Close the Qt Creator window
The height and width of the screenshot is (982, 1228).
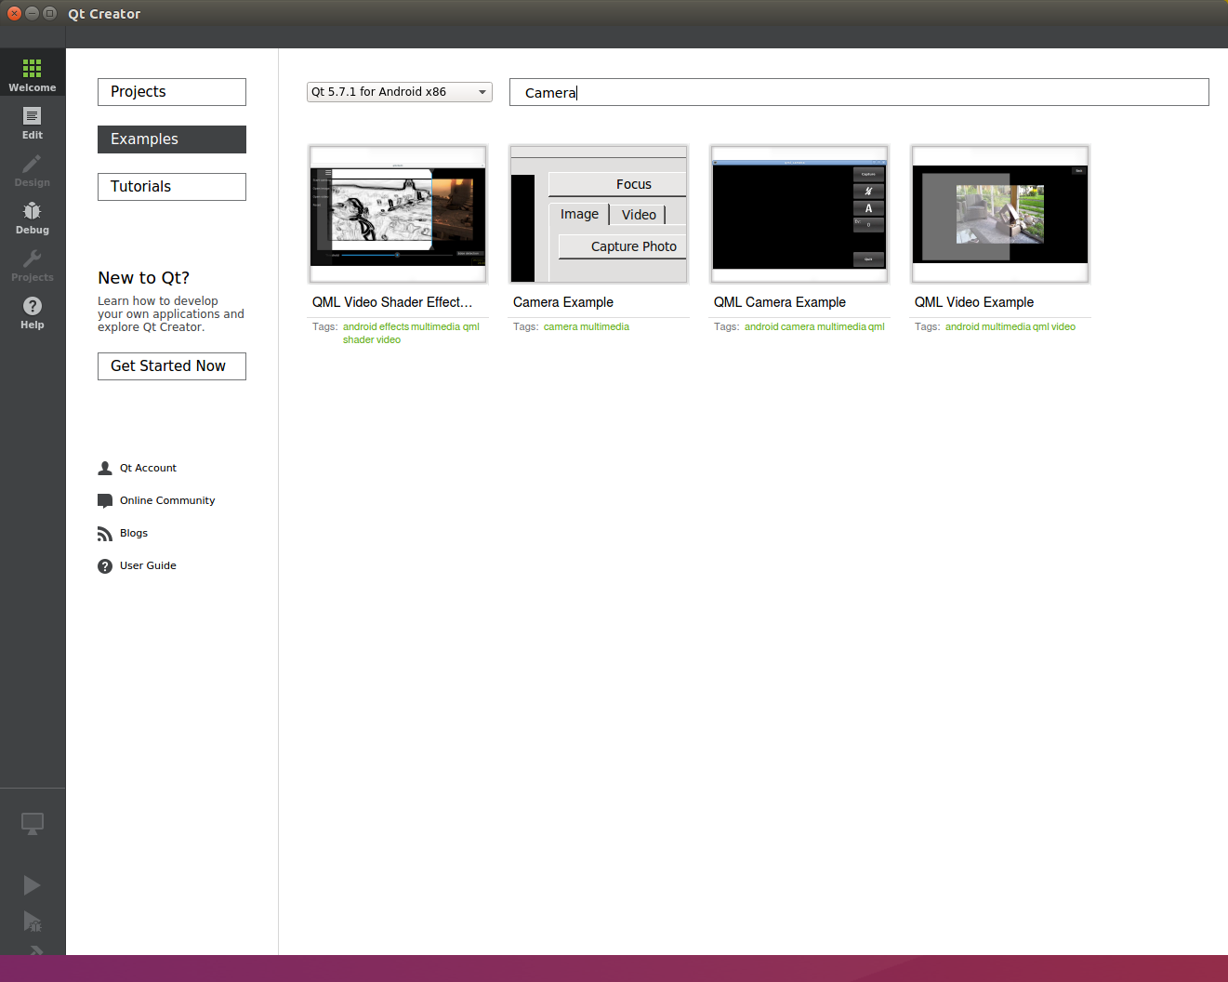point(14,13)
